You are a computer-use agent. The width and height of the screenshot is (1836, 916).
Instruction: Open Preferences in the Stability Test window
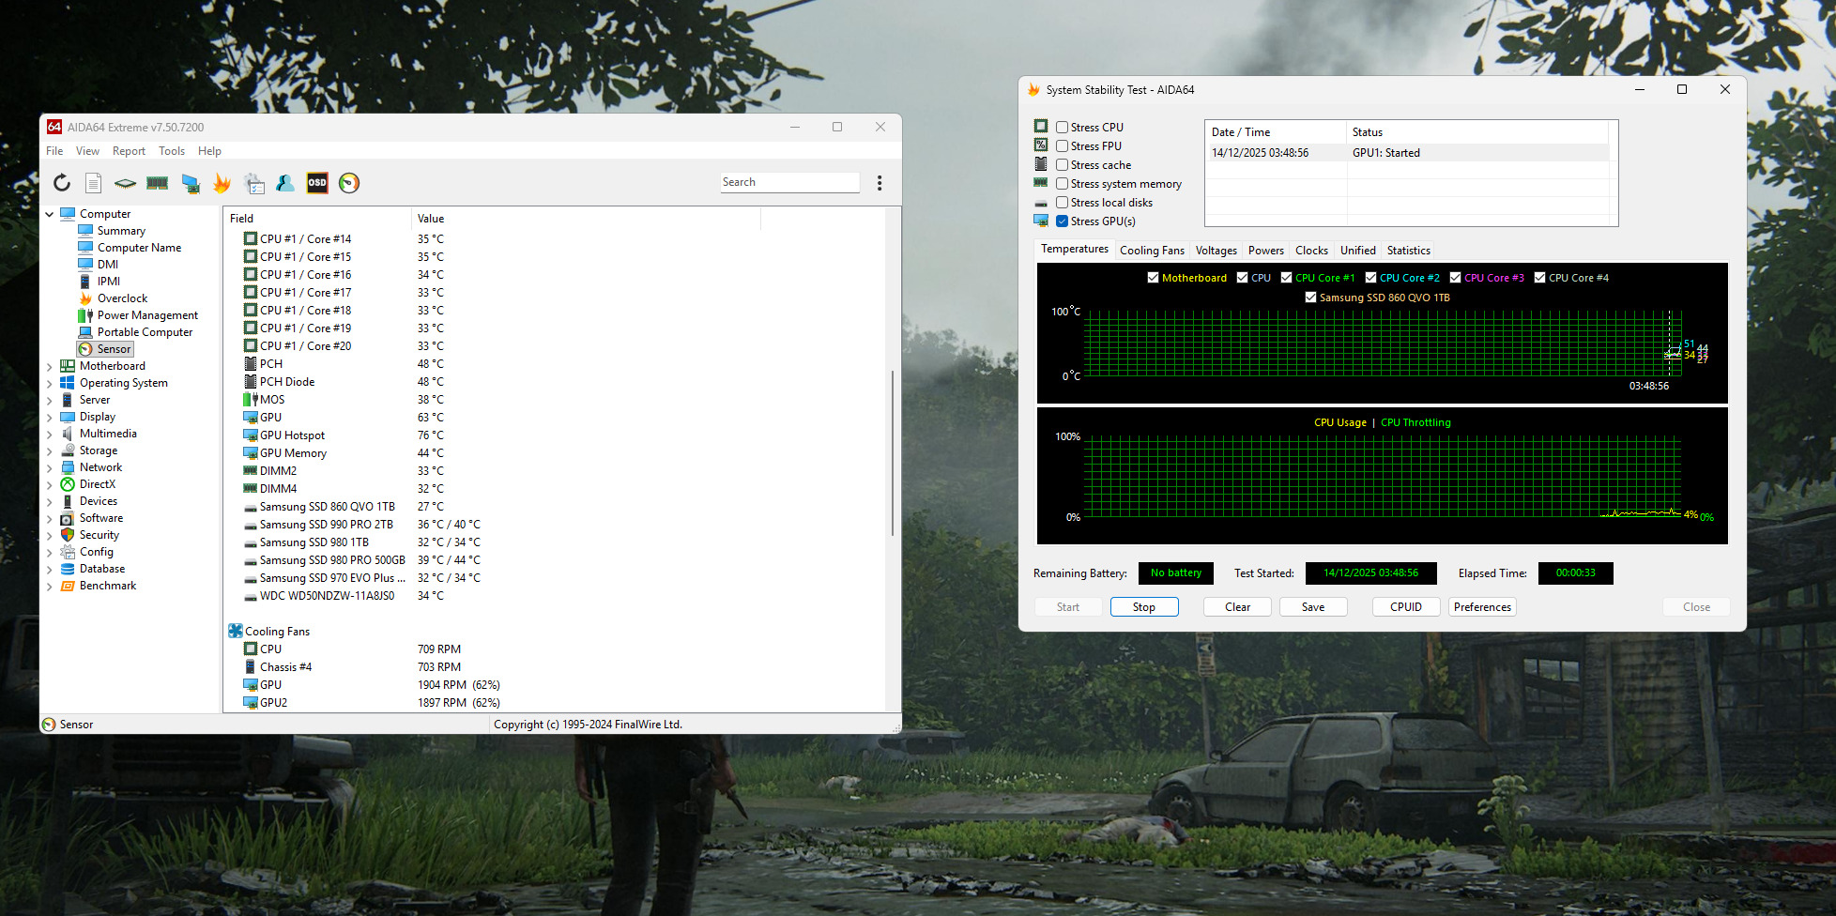1482,607
